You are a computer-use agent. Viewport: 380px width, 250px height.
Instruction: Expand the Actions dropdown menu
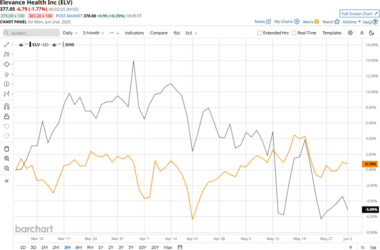tap(352, 22)
